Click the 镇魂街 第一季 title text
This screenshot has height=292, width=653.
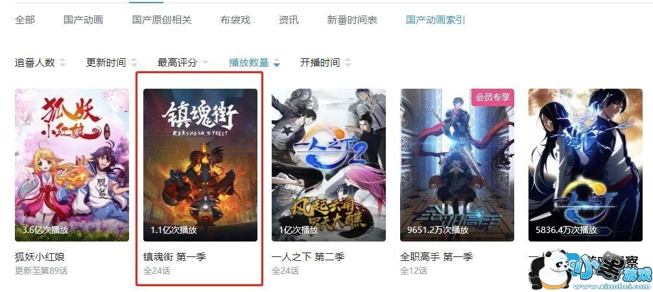(174, 256)
